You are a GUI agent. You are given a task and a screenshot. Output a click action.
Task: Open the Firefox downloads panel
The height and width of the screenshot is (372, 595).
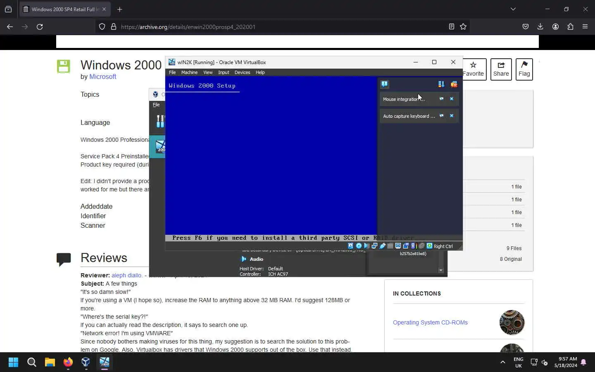click(x=540, y=26)
